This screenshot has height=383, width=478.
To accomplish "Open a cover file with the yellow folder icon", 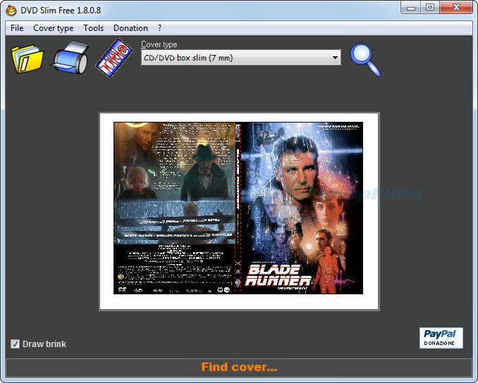I will click(27, 58).
